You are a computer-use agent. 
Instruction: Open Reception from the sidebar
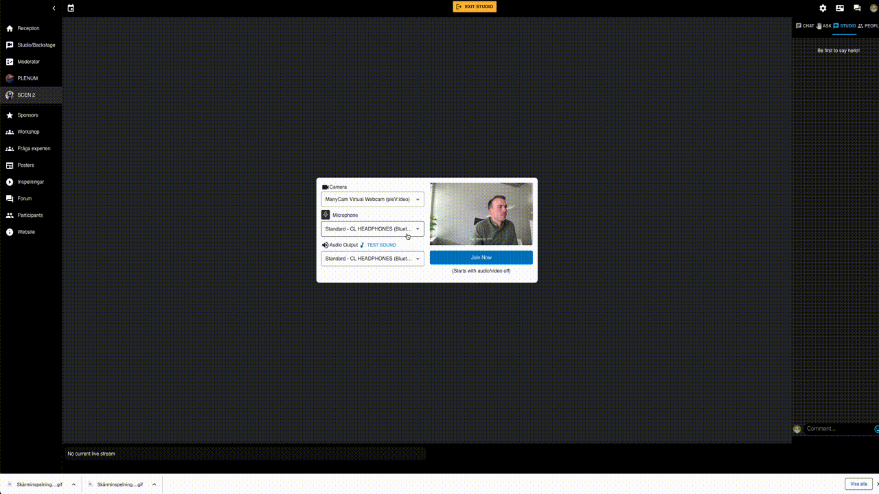coord(31,29)
